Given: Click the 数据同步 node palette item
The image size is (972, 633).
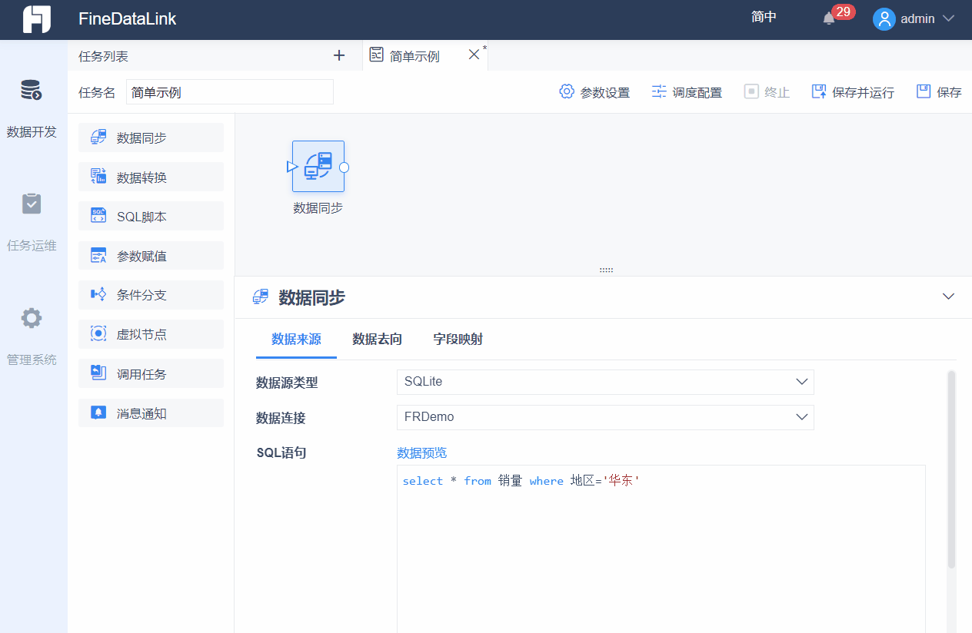Looking at the screenshot, I should point(151,138).
